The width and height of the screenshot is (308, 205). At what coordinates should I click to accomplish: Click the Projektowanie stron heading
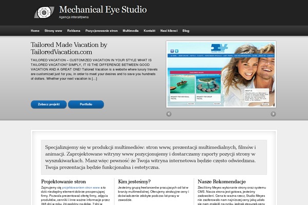[x=64, y=181]
